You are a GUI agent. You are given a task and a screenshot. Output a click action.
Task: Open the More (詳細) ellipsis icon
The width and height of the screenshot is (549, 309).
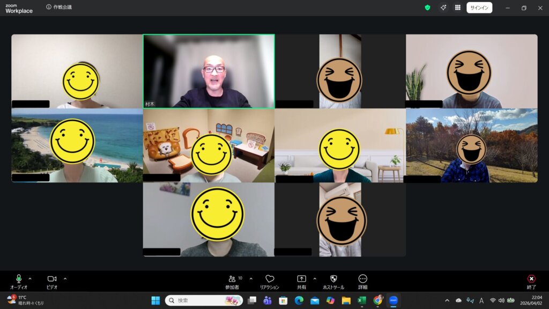[363, 279]
